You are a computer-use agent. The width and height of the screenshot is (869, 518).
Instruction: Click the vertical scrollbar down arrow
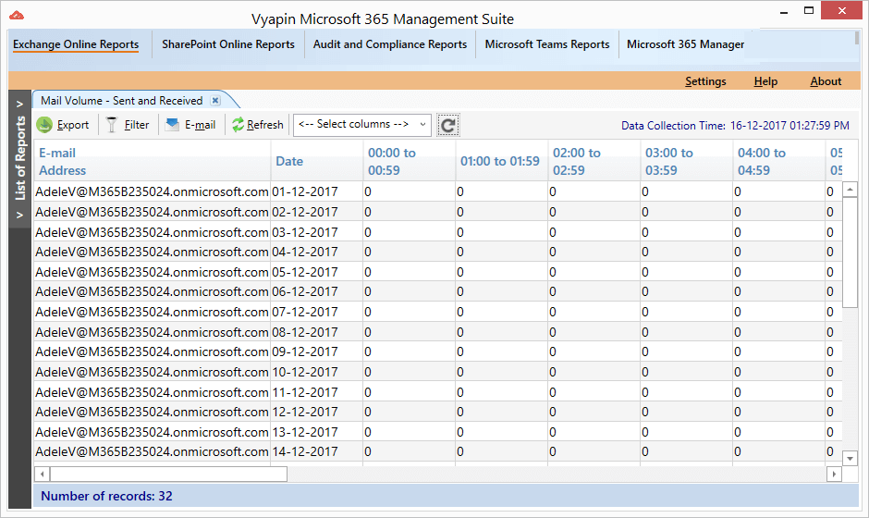tap(850, 458)
